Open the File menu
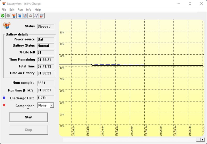 click(x=4, y=10)
